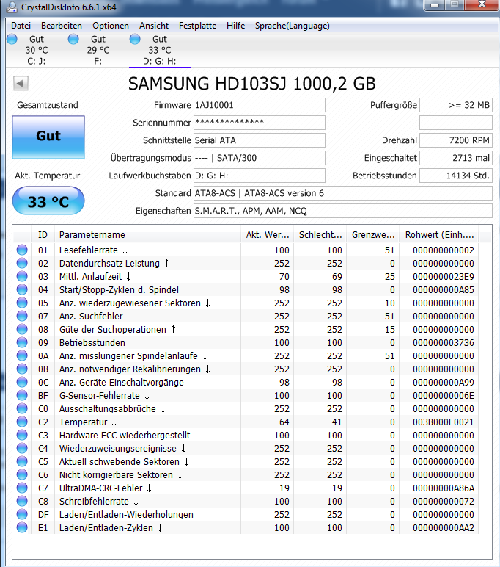Click the Laufwerkbuchstaben field D: G: H:
500x567 pixels.
tap(260, 176)
